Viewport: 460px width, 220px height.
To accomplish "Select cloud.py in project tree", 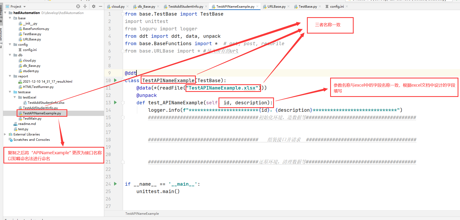I will pos(29,60).
